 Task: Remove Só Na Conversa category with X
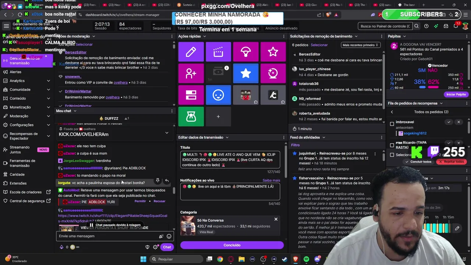coord(276,219)
